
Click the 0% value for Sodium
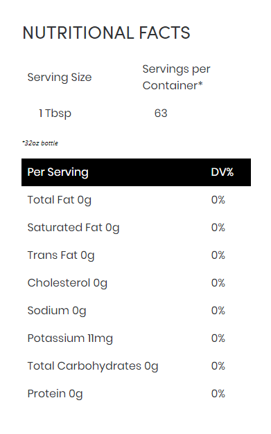pos(218,311)
